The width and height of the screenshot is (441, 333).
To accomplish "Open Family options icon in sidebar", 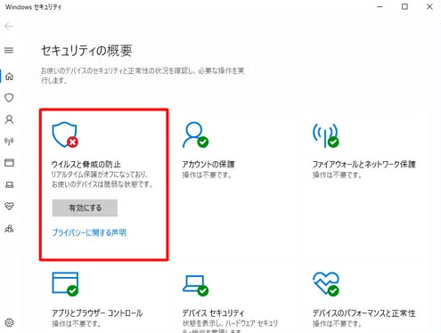I will tap(9, 229).
